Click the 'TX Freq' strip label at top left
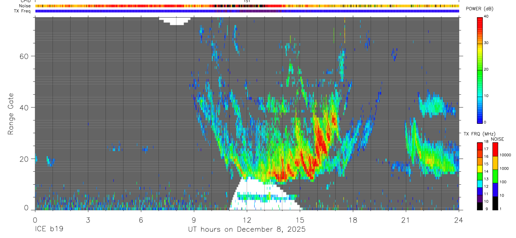This screenshot has width=516, height=238. coord(23,11)
